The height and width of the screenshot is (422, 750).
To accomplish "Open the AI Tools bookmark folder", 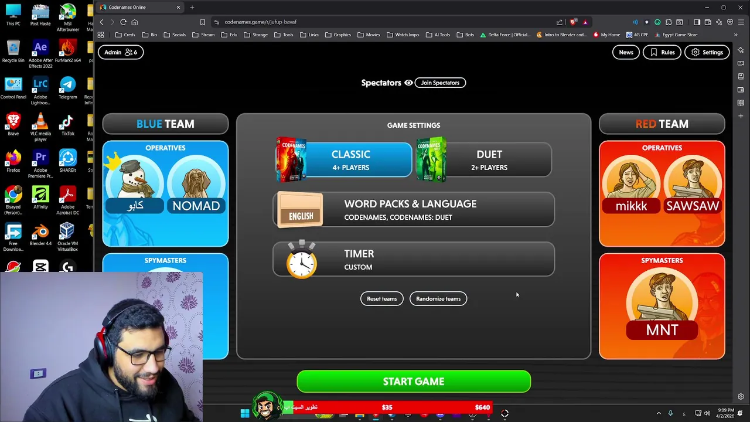I will 438,35.
